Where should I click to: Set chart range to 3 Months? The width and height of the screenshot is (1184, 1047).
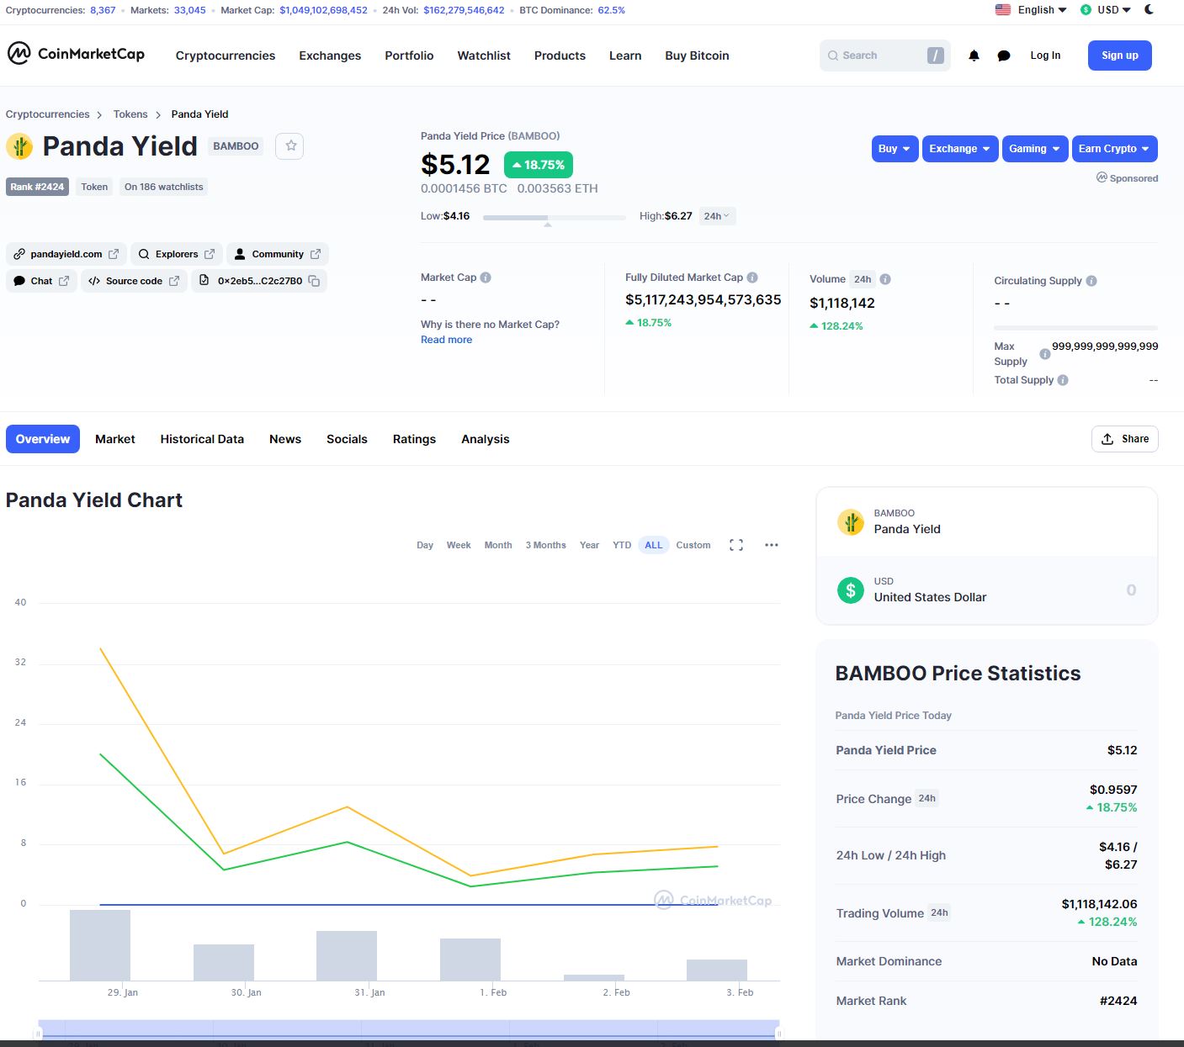point(545,545)
